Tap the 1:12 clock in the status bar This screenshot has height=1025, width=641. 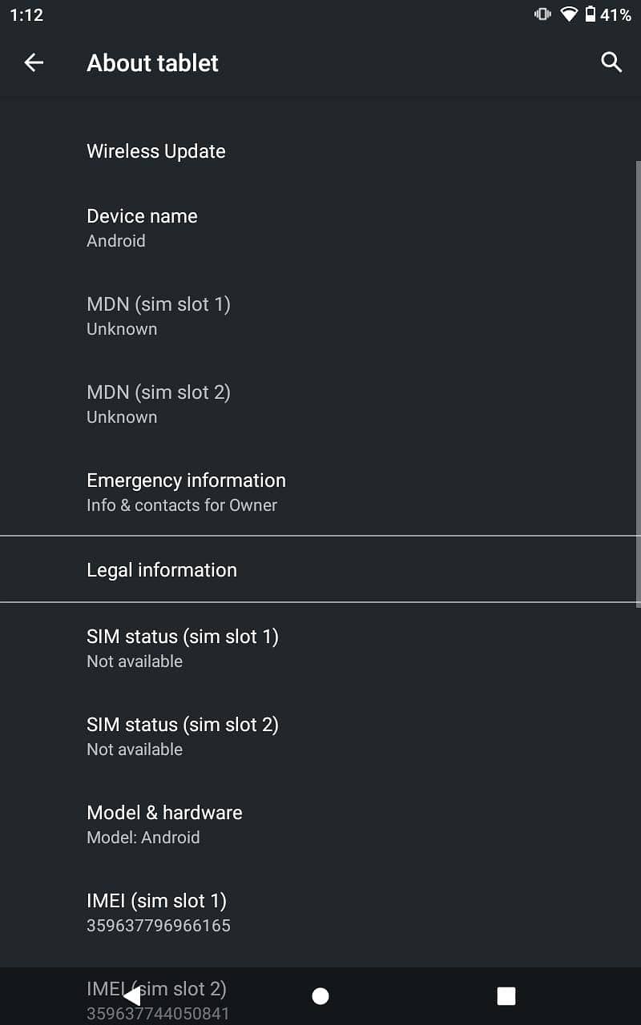point(26,14)
